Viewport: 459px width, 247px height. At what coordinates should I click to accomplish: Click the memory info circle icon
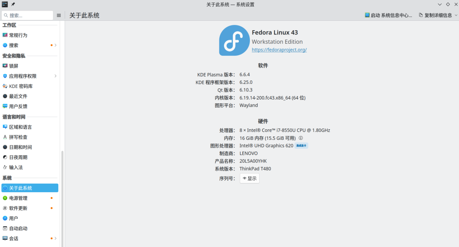pyautogui.click(x=300, y=138)
